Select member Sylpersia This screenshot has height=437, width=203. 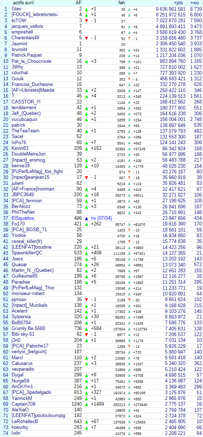(21, 316)
